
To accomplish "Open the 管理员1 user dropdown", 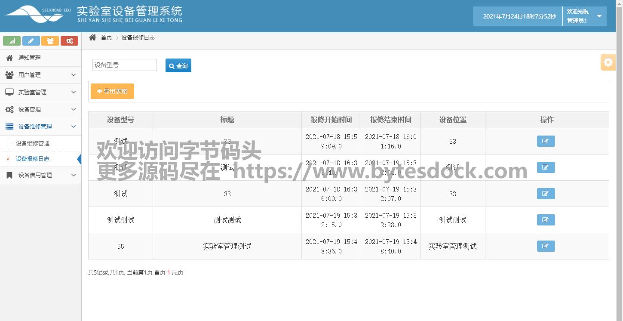I will tap(585, 16).
